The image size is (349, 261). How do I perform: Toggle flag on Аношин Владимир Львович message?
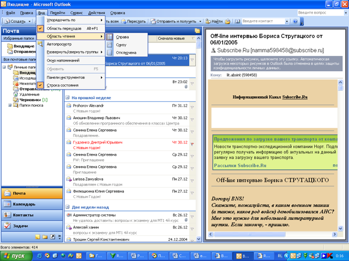[x=192, y=120]
